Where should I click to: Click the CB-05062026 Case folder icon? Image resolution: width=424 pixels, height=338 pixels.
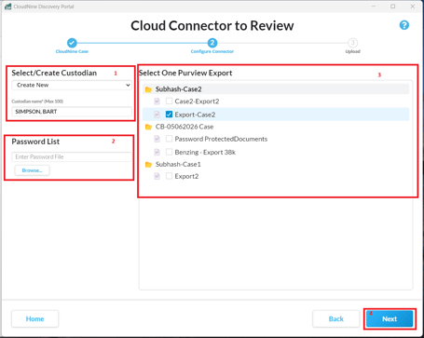pyautogui.click(x=148, y=127)
